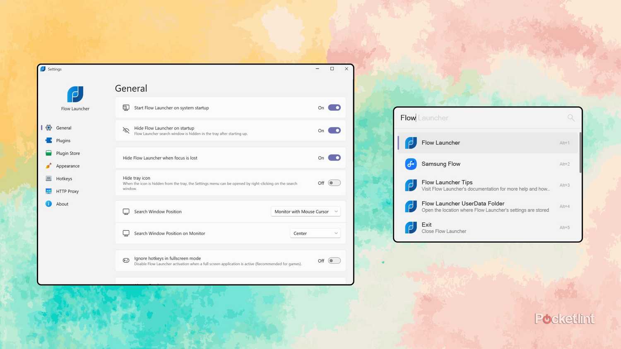Click the Alt+1 shortcut label
This screenshot has height=349, width=621.
click(565, 143)
